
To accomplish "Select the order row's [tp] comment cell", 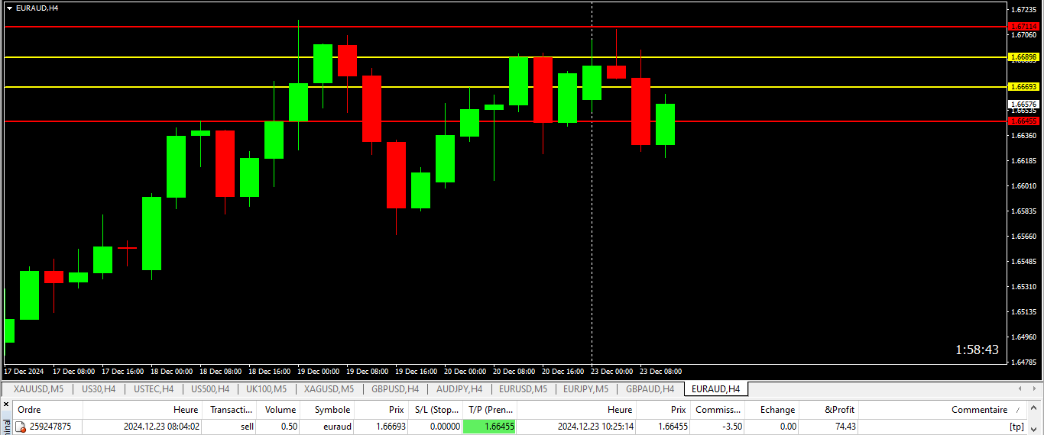I will (x=1016, y=427).
